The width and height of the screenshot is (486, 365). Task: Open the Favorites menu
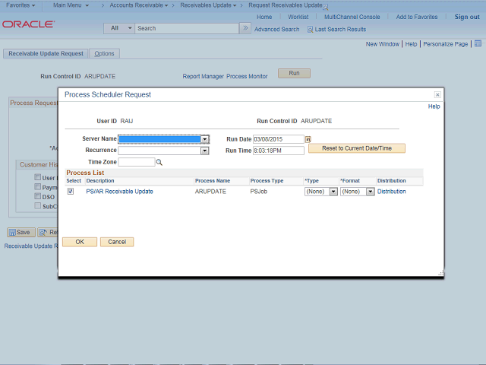click(21, 5)
